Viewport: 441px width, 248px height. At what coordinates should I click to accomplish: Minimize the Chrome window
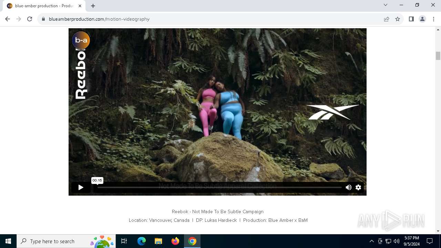pos(401,5)
